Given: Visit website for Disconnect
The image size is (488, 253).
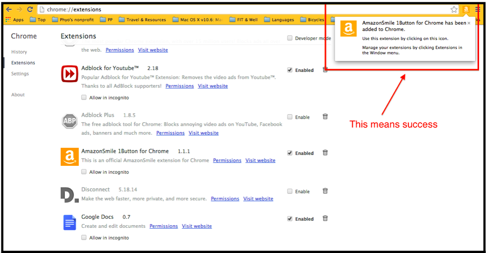Looking at the screenshot, I should coord(258,199).
